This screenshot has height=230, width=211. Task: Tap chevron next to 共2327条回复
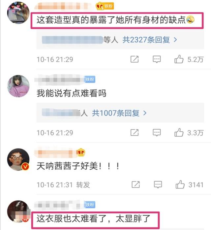tap(175, 40)
